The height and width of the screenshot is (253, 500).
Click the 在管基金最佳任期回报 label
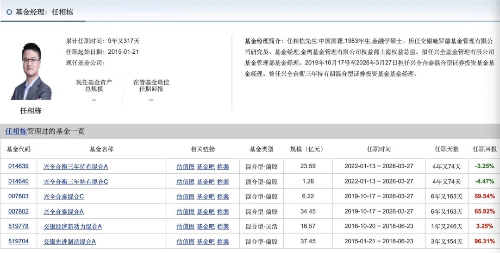pos(151,86)
